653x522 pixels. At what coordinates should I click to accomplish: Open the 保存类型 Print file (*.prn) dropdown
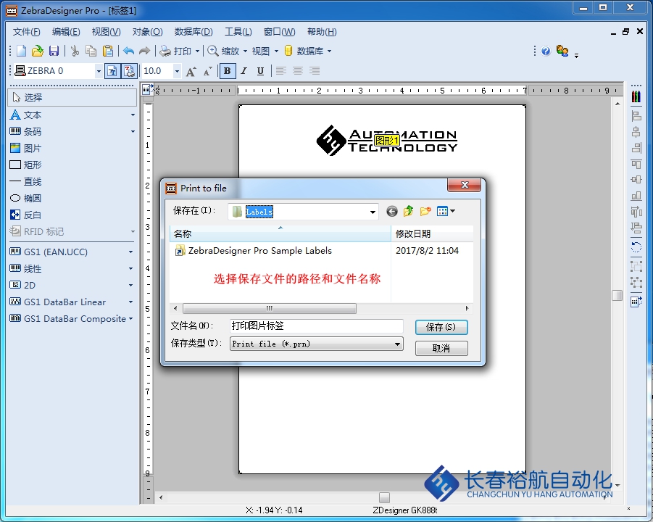(x=398, y=344)
